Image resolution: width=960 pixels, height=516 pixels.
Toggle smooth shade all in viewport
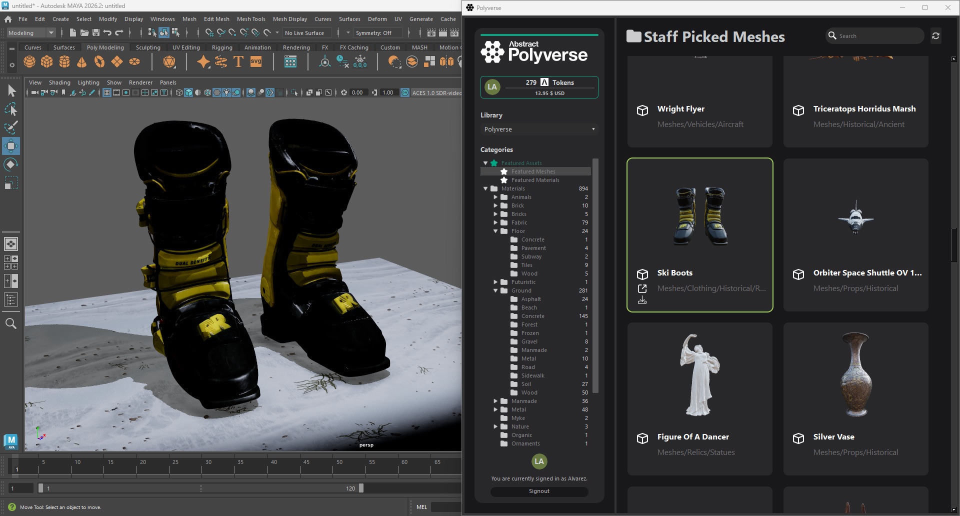pos(188,92)
